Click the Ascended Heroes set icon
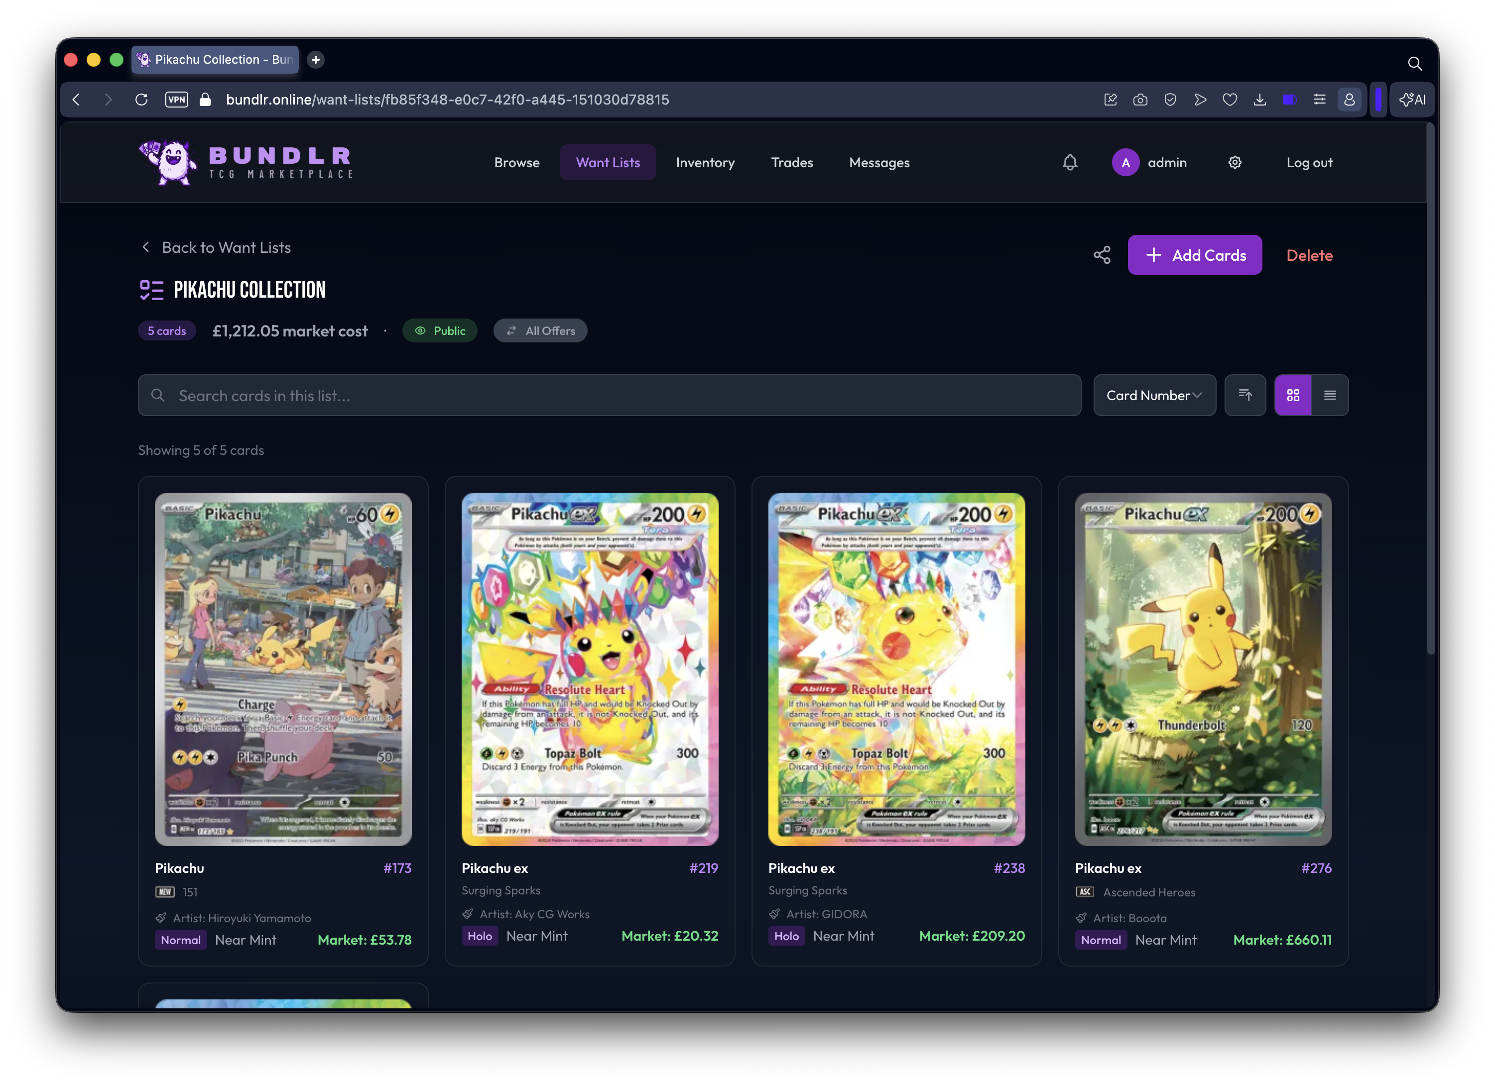The height and width of the screenshot is (1086, 1495). (1084, 892)
